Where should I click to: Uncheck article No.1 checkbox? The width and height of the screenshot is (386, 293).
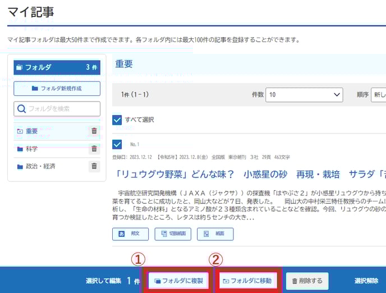(117, 144)
